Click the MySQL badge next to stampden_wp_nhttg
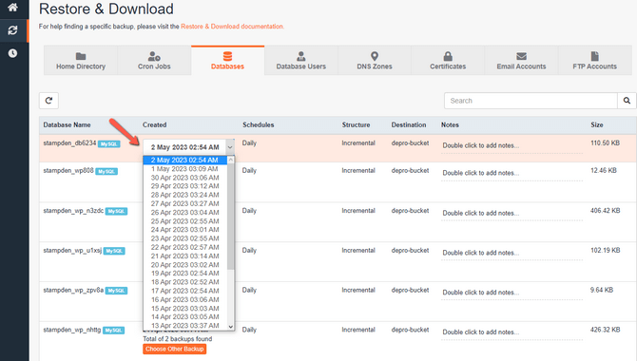Screen dimensions: 637x361 pos(114,331)
